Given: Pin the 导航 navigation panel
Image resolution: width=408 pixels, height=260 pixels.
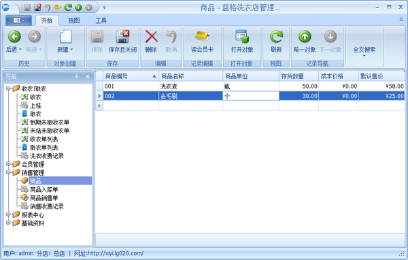Looking at the screenshot, I should point(77,76).
